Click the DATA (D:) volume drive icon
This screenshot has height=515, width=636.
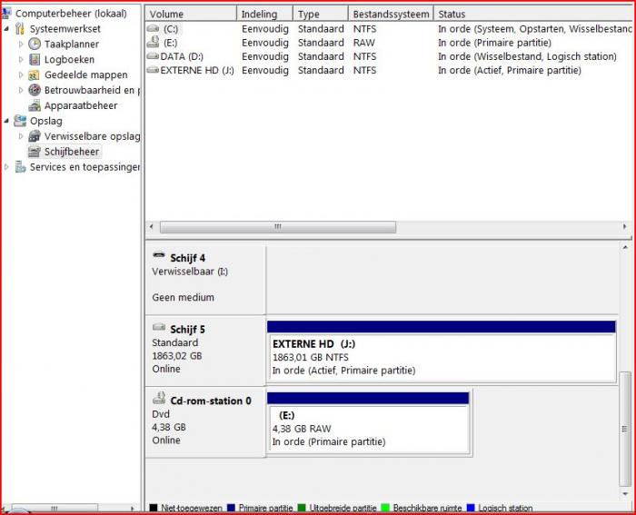153,56
